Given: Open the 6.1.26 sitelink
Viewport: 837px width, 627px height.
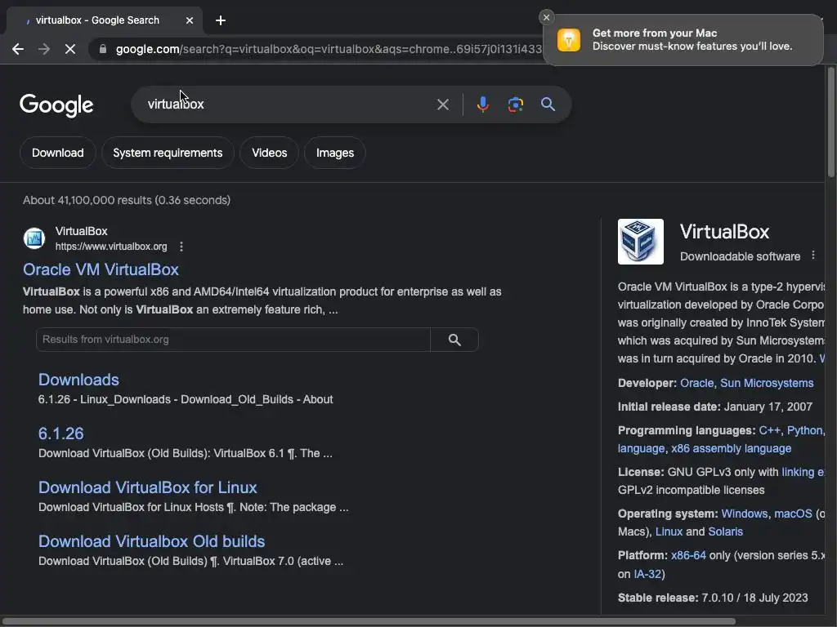Looking at the screenshot, I should tap(60, 434).
